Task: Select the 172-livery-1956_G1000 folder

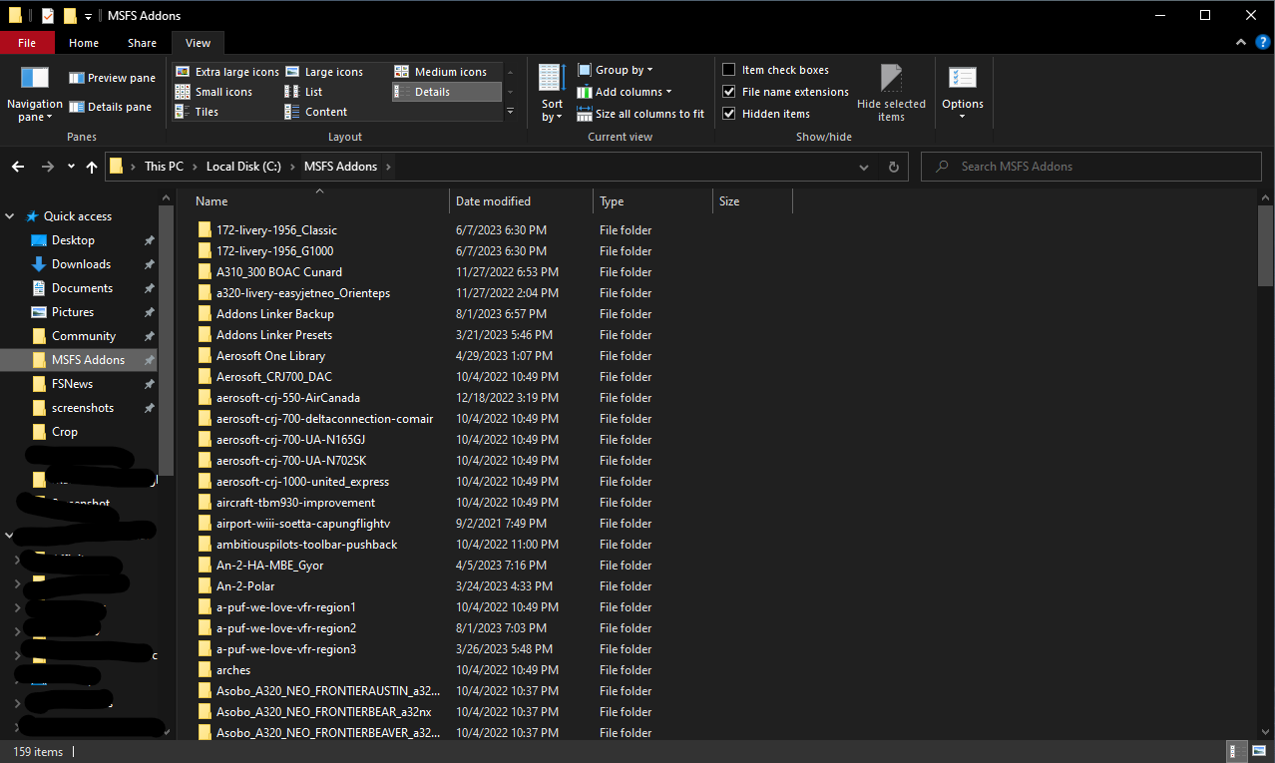Action: click(274, 251)
